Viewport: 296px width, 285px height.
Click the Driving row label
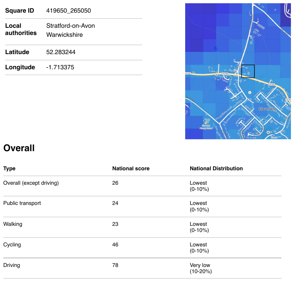pyautogui.click(x=12, y=265)
